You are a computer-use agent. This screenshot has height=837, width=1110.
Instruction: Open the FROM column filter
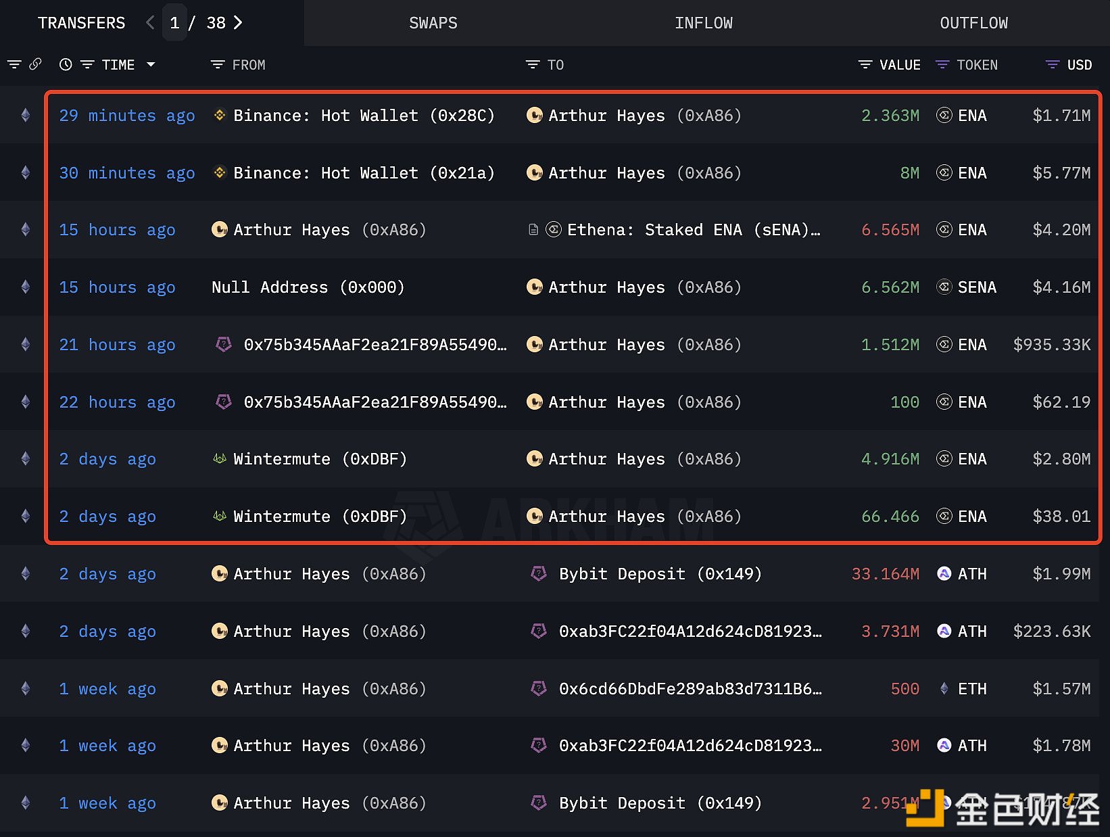click(x=218, y=65)
